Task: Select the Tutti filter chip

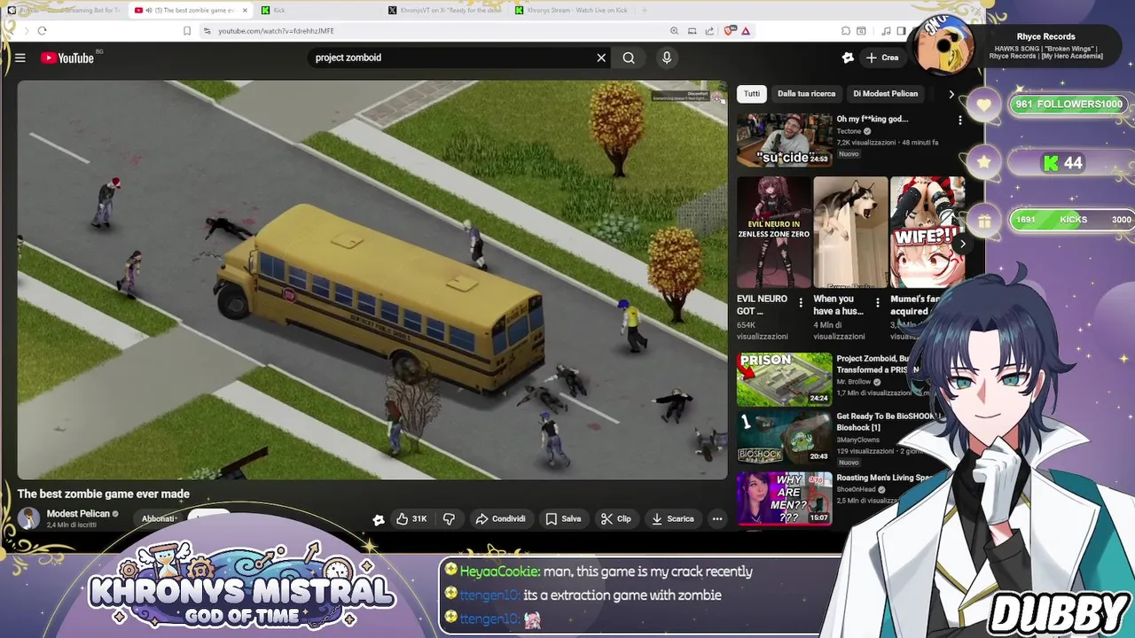Action: click(752, 93)
